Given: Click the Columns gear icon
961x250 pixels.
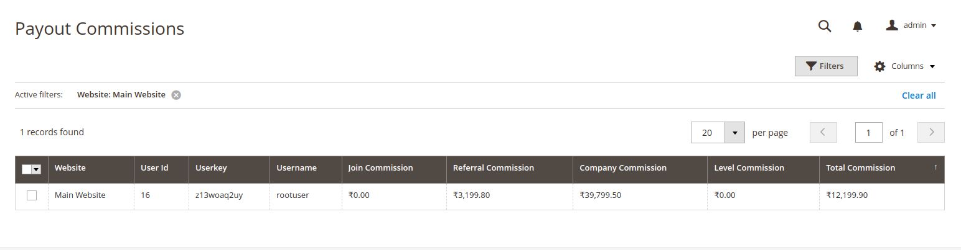Looking at the screenshot, I should click(x=879, y=66).
